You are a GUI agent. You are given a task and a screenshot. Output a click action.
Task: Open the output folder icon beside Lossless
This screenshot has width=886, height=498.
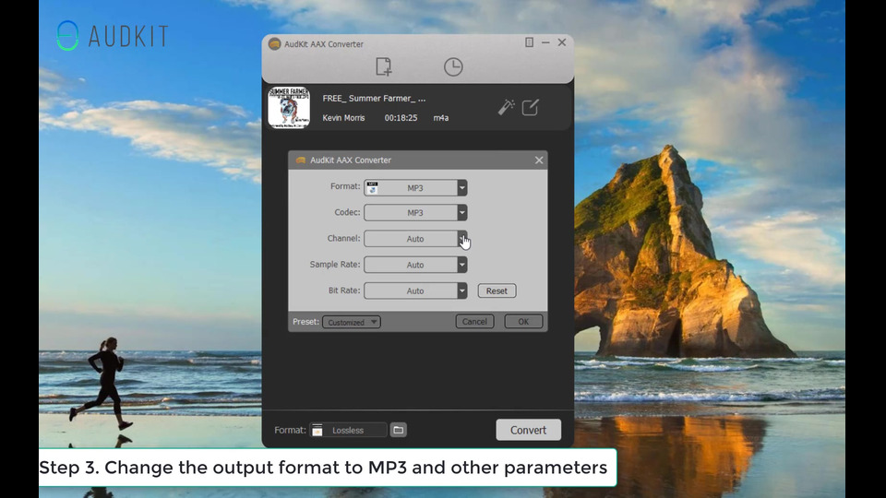tap(399, 430)
